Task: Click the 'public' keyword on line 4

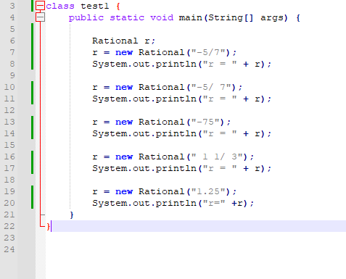Action: point(86,17)
